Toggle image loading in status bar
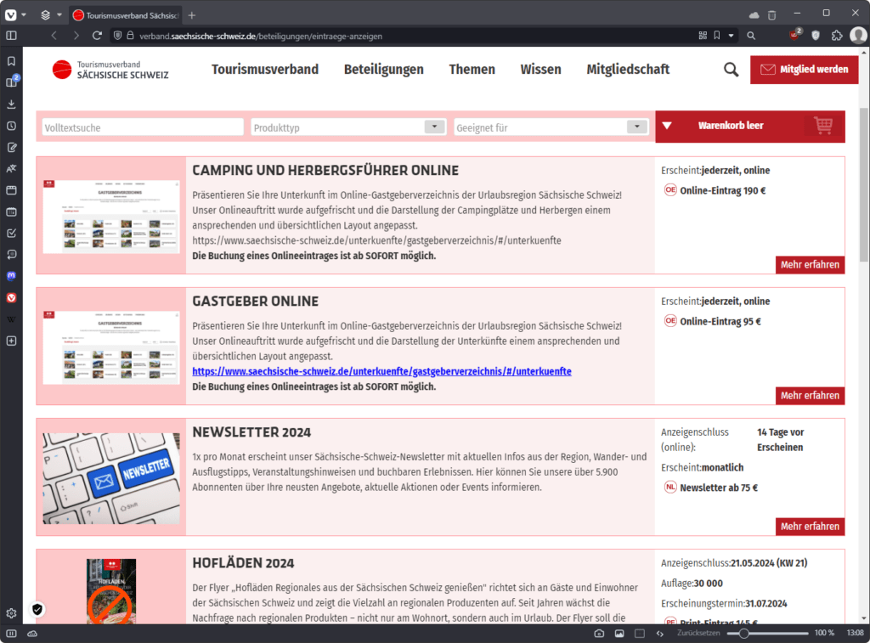Image resolution: width=870 pixels, height=643 pixels. point(619,633)
